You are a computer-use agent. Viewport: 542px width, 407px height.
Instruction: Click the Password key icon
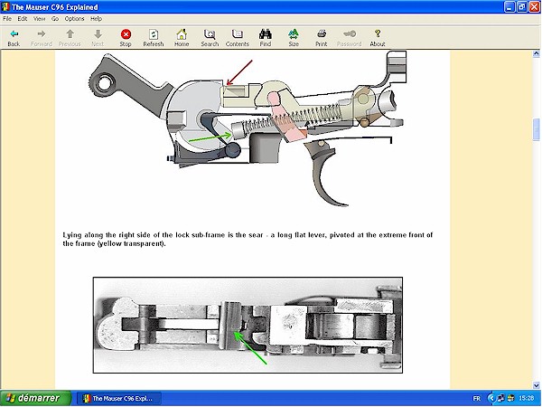349,38
